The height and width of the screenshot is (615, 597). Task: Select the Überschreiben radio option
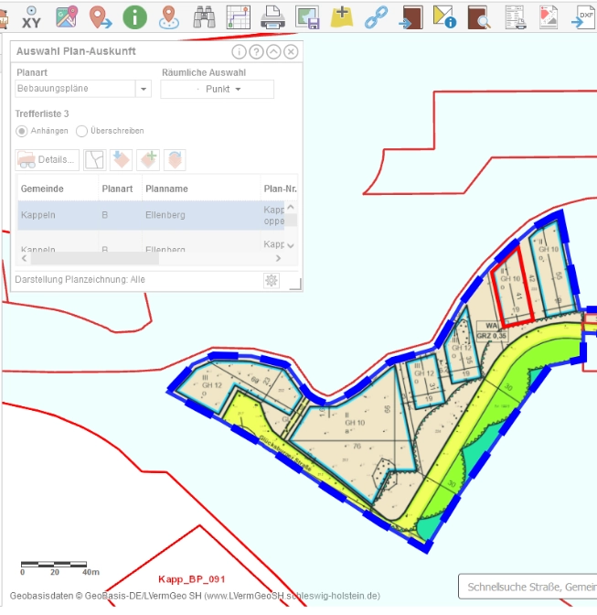[x=81, y=131]
